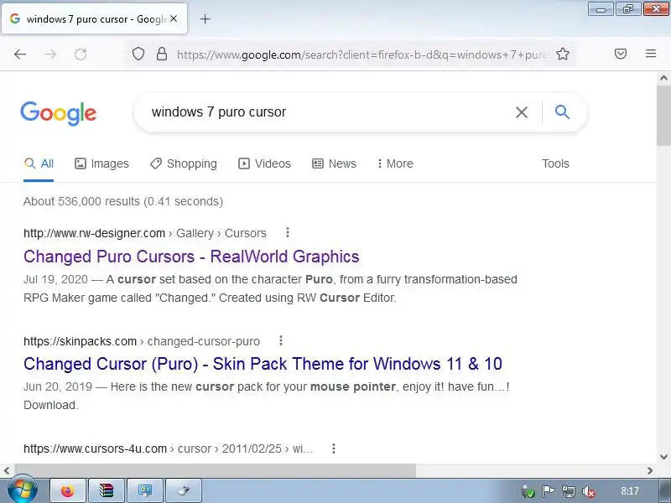Open Changed Puro Cursors - RealWorld Graphics
The height and width of the screenshot is (503, 671).
coord(191,257)
